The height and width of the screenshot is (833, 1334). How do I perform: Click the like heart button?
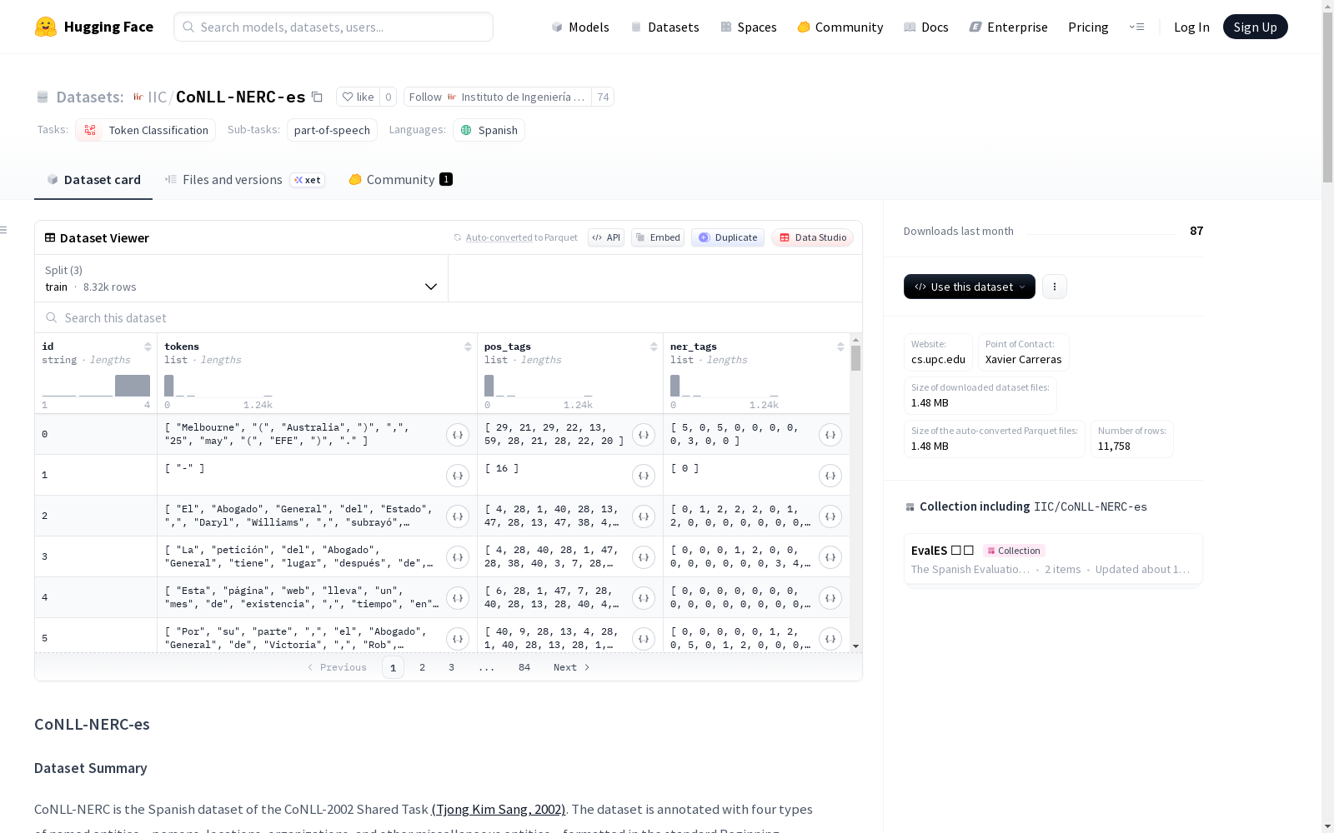tap(358, 97)
